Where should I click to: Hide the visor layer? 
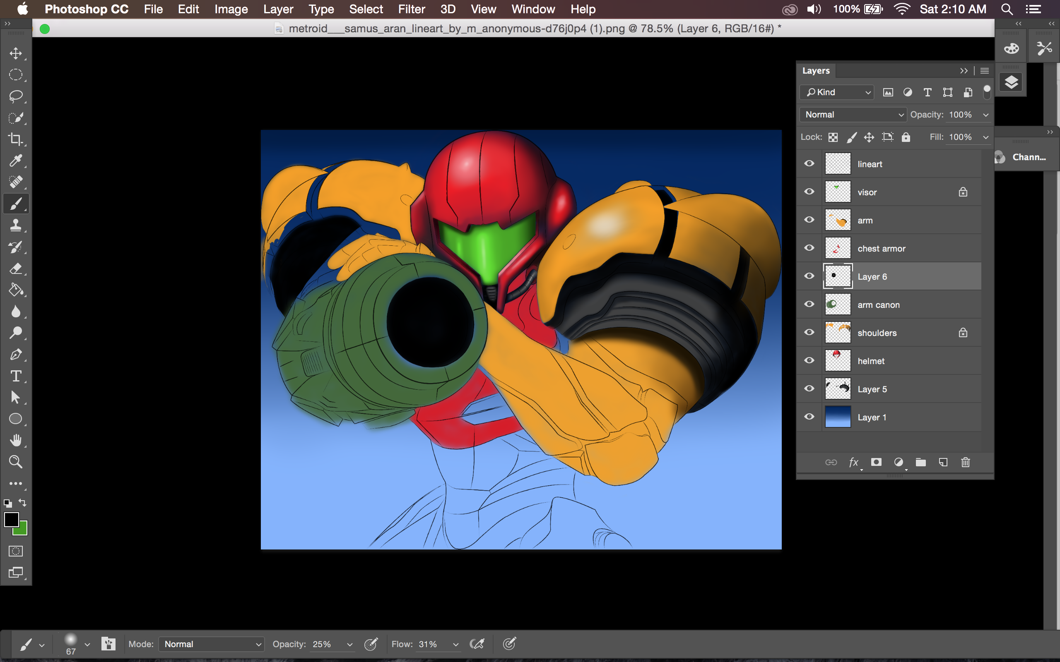click(809, 191)
